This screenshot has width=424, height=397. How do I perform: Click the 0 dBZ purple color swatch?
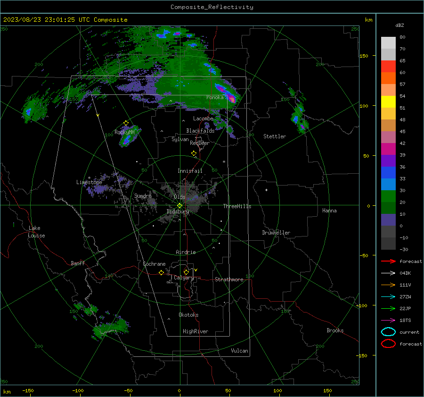click(x=388, y=220)
